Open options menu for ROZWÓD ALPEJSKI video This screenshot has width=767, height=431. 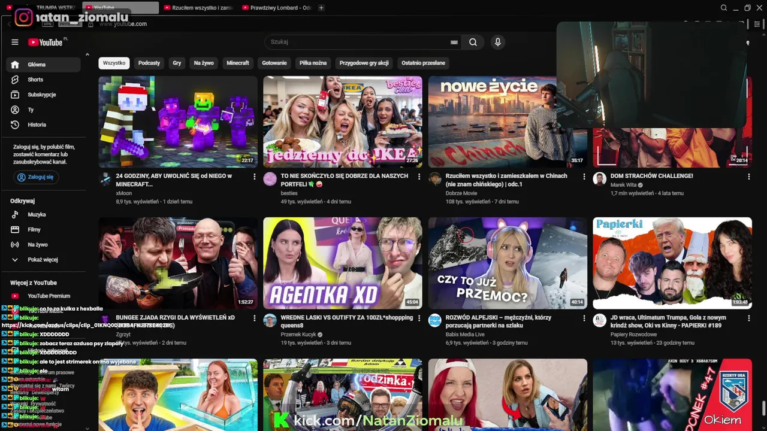pyautogui.click(x=584, y=318)
